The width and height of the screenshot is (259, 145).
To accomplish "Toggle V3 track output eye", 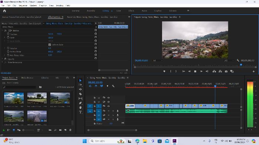I will point(108,98).
